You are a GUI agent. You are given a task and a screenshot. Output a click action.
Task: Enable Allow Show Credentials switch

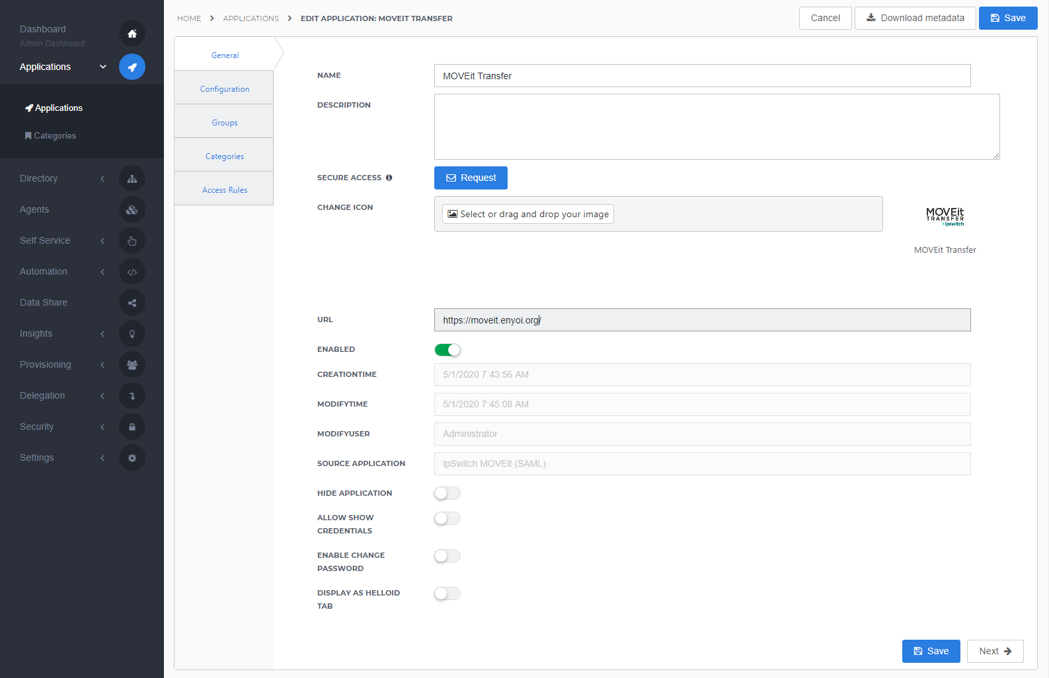[x=447, y=518]
